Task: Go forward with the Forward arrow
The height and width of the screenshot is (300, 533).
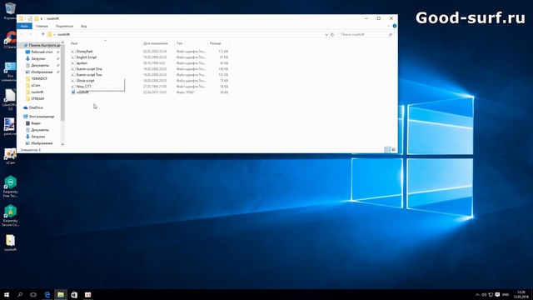Action: pos(30,34)
